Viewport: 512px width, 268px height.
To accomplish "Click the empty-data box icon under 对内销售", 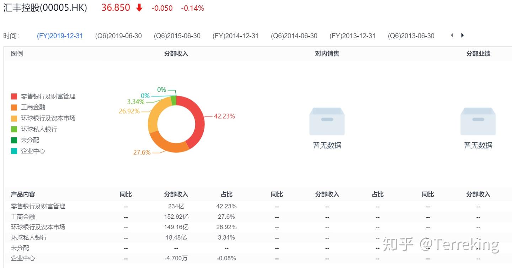I will (327, 121).
